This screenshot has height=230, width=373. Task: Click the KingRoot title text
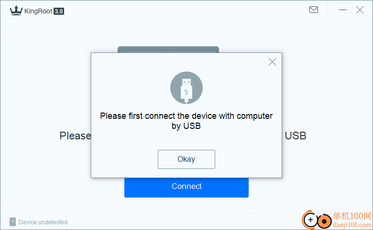pos(38,11)
